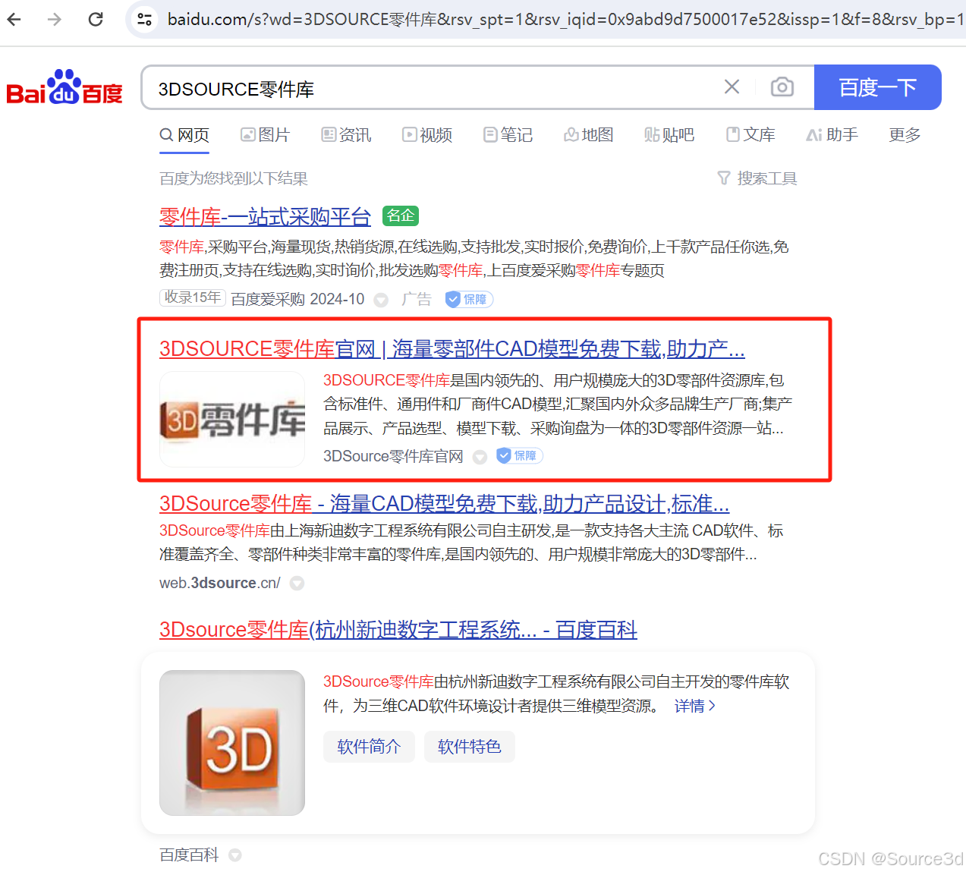Click the 收录15年 label
Image resolution: width=966 pixels, height=875 pixels.
click(193, 297)
